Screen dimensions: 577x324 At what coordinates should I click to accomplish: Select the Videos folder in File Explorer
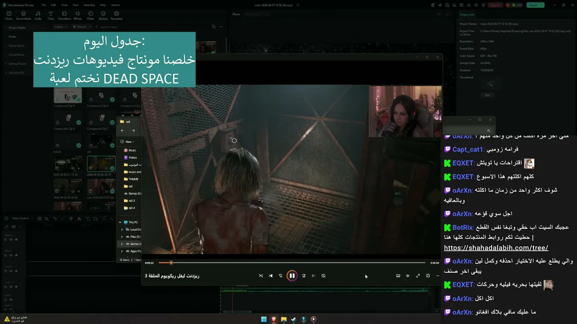[x=129, y=157]
